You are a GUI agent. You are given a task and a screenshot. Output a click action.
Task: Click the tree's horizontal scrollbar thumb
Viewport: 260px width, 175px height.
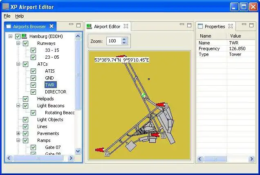[38, 158]
